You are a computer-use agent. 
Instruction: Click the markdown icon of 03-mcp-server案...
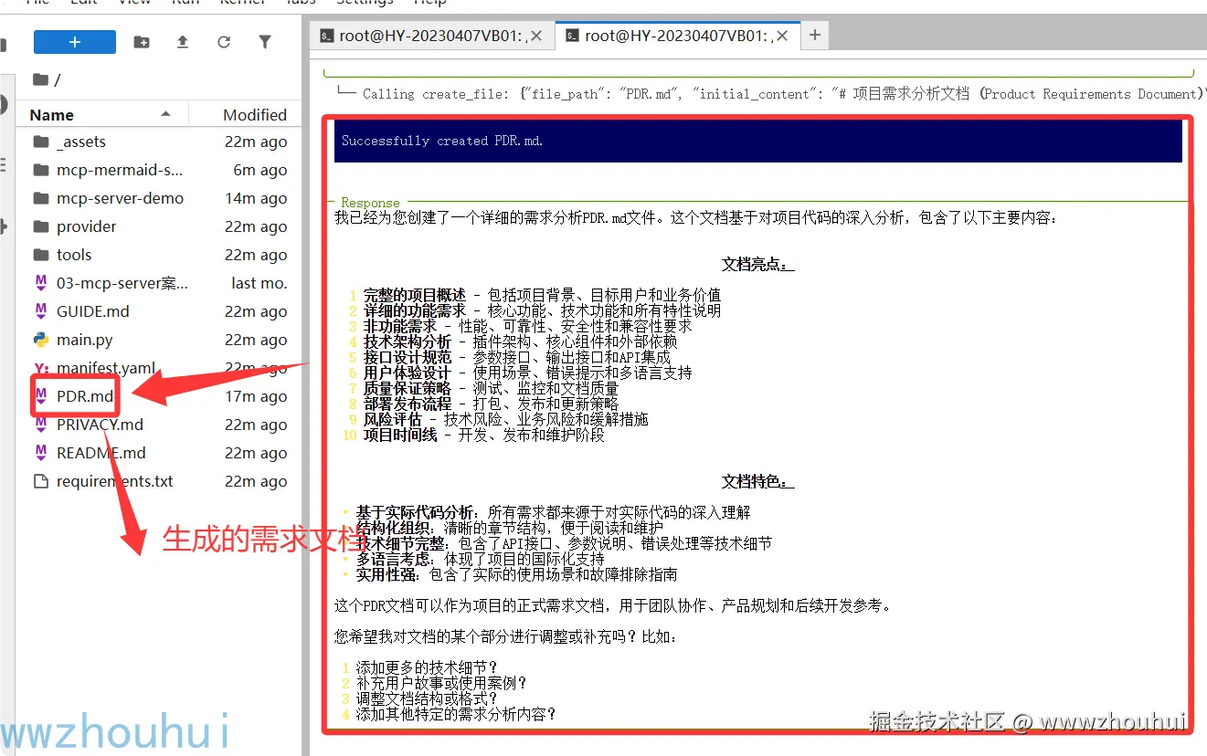(x=40, y=283)
